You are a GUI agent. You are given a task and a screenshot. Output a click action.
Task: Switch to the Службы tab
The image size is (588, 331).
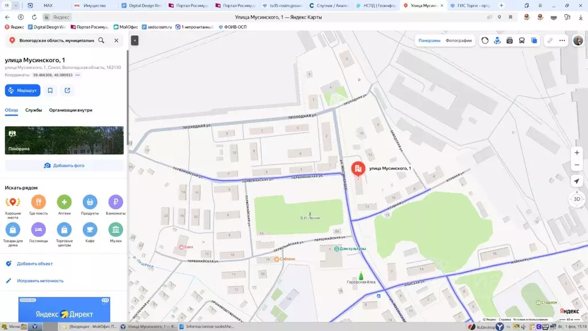[x=33, y=110]
